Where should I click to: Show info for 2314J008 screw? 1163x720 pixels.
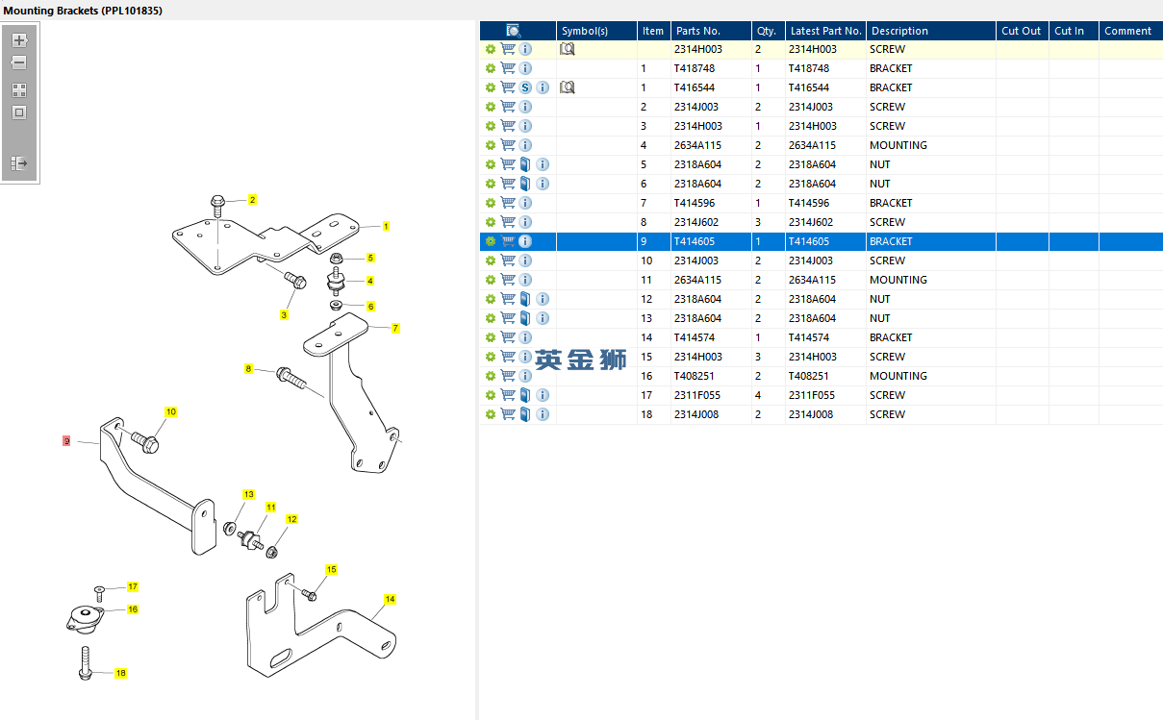point(544,414)
